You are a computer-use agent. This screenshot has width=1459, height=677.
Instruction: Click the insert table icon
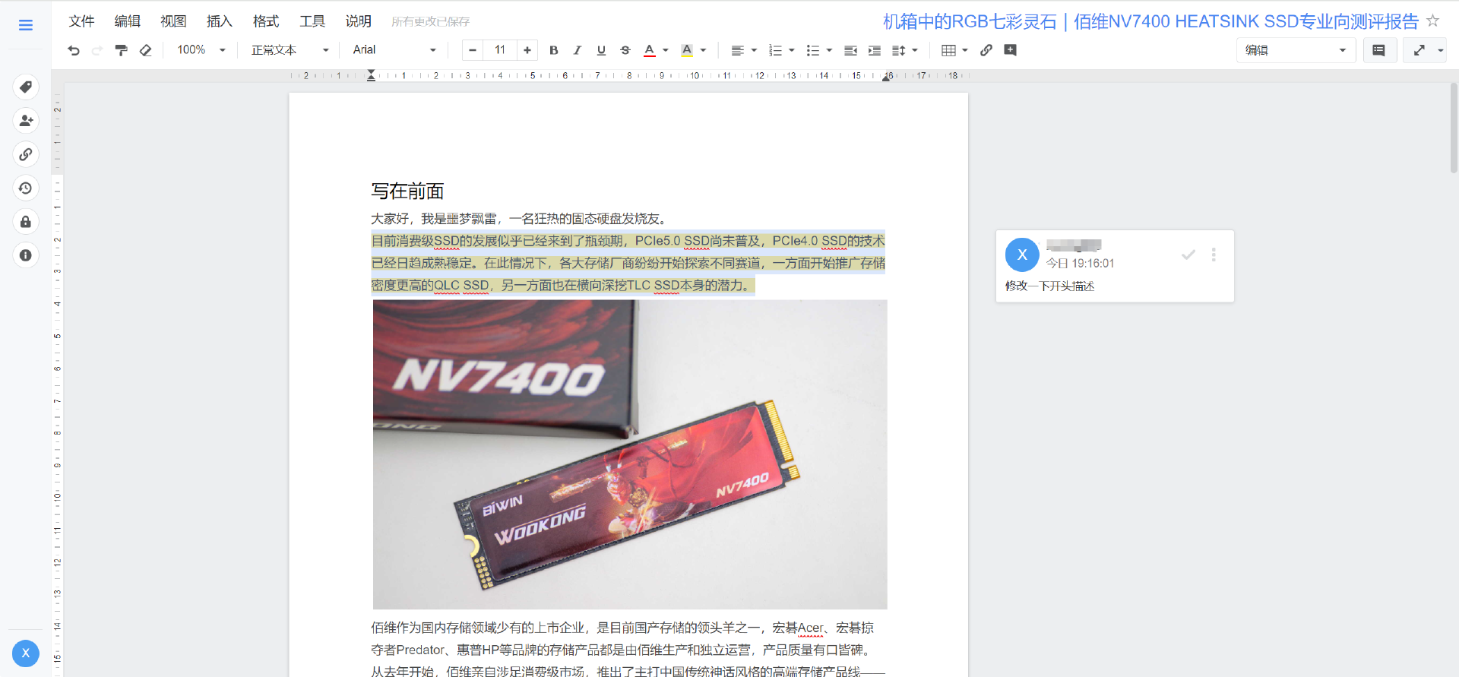pyautogui.click(x=948, y=50)
